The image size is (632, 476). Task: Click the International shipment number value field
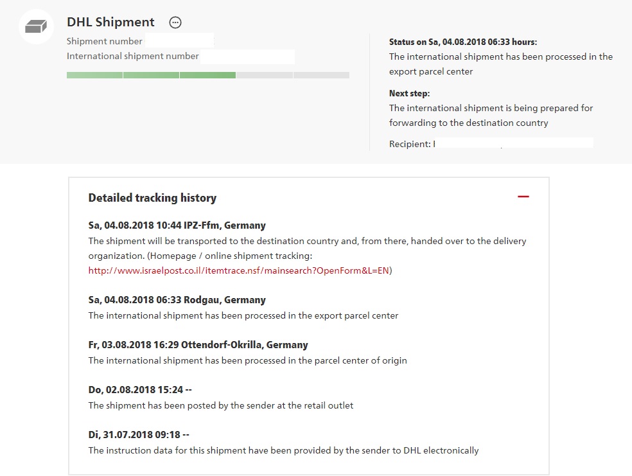tap(247, 57)
